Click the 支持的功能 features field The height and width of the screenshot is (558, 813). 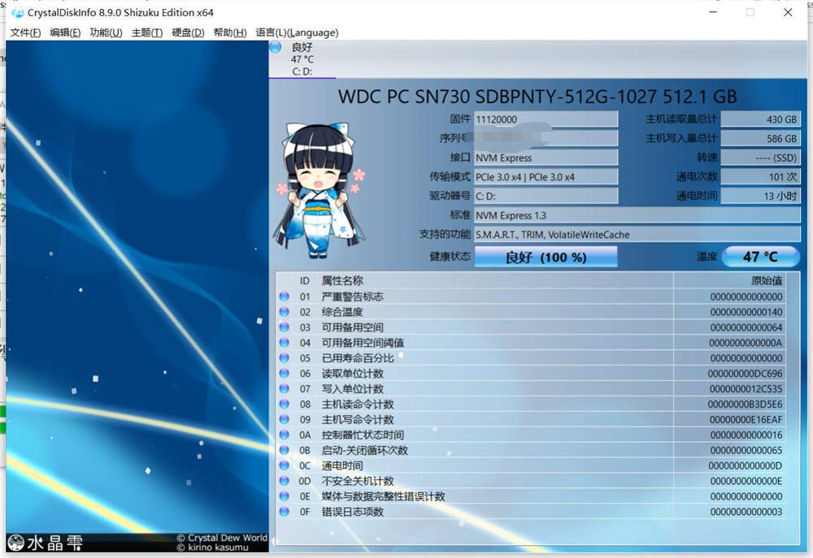coord(637,234)
